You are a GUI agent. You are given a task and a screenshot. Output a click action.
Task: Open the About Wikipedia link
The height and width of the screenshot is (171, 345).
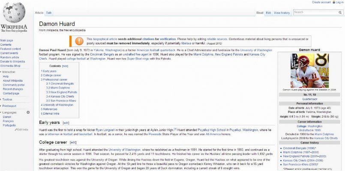point(12,80)
